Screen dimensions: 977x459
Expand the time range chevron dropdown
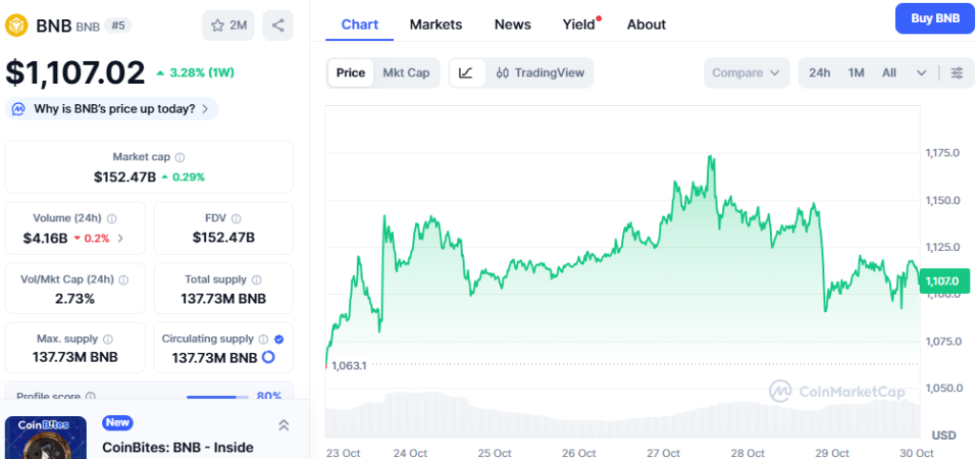921,73
